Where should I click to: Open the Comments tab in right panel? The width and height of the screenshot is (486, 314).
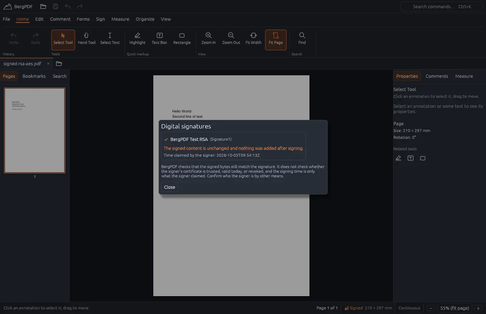[437, 76]
